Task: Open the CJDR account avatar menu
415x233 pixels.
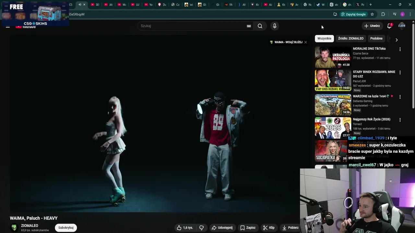Action: (x=402, y=26)
